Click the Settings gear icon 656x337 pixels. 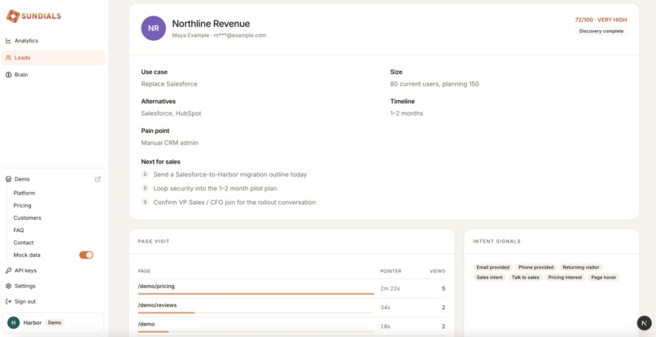coord(8,286)
